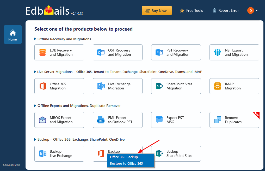The image size is (265, 171).
Task: Collapse the Backup section triangle
Action: 35,139
